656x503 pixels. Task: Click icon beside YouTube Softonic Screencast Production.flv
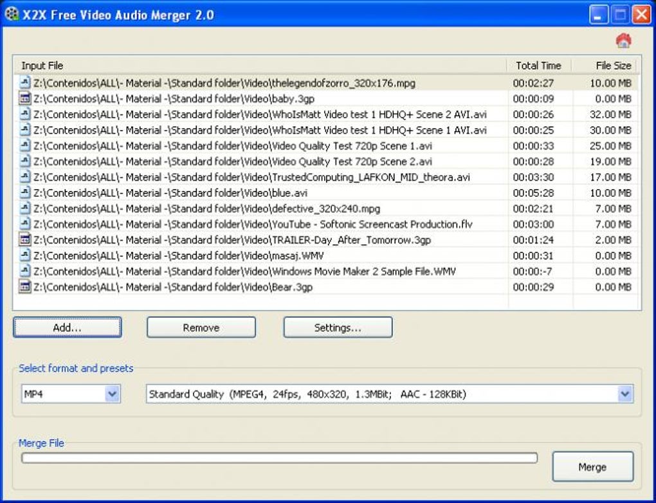[x=25, y=224]
